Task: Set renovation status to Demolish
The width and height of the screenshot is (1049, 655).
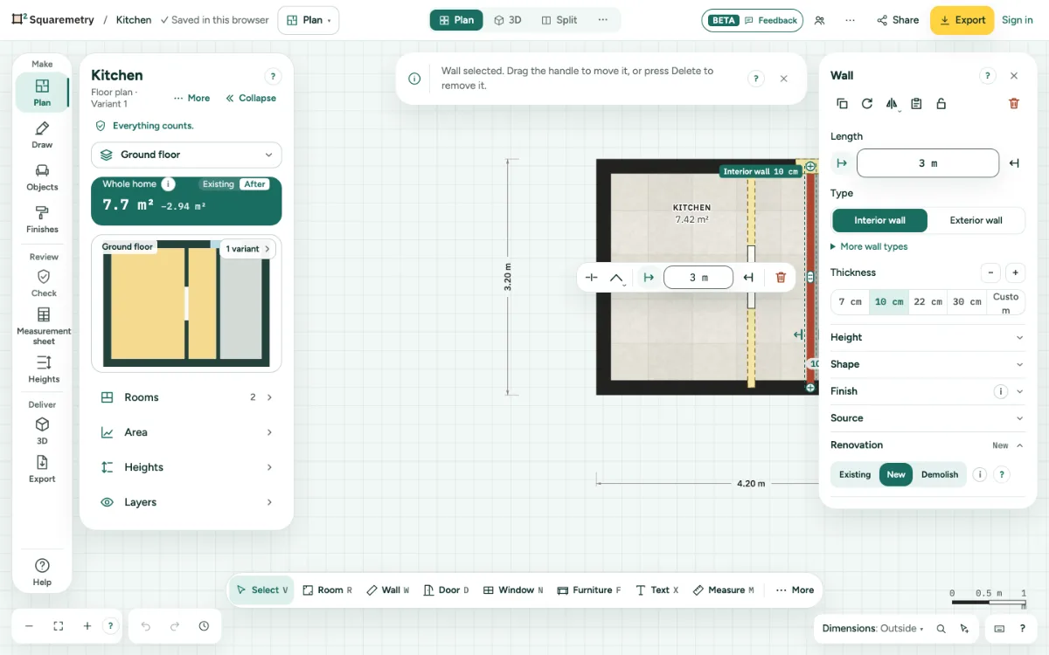Action: tap(940, 474)
